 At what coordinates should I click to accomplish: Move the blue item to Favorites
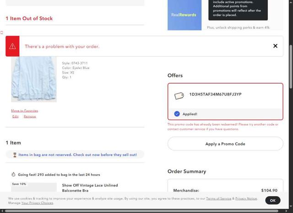point(24,111)
